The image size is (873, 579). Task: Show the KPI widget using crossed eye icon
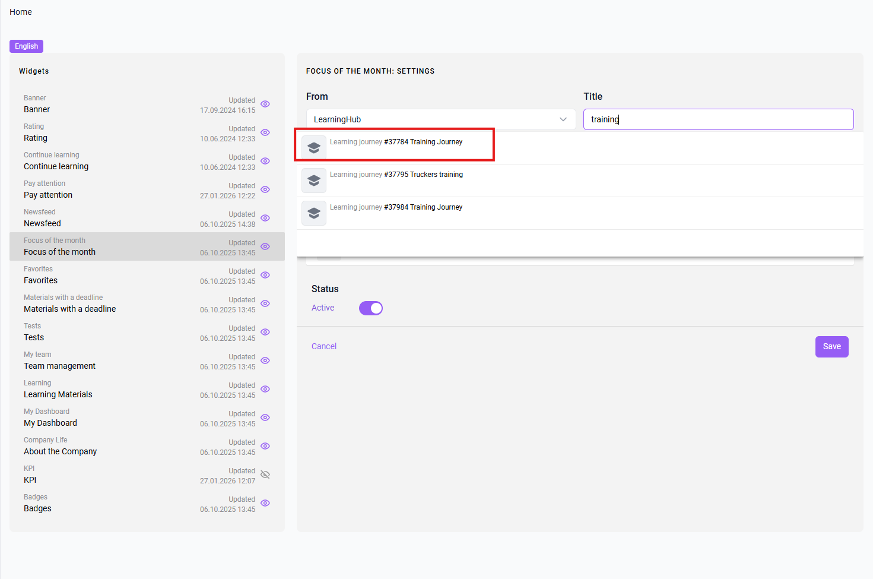click(x=265, y=474)
